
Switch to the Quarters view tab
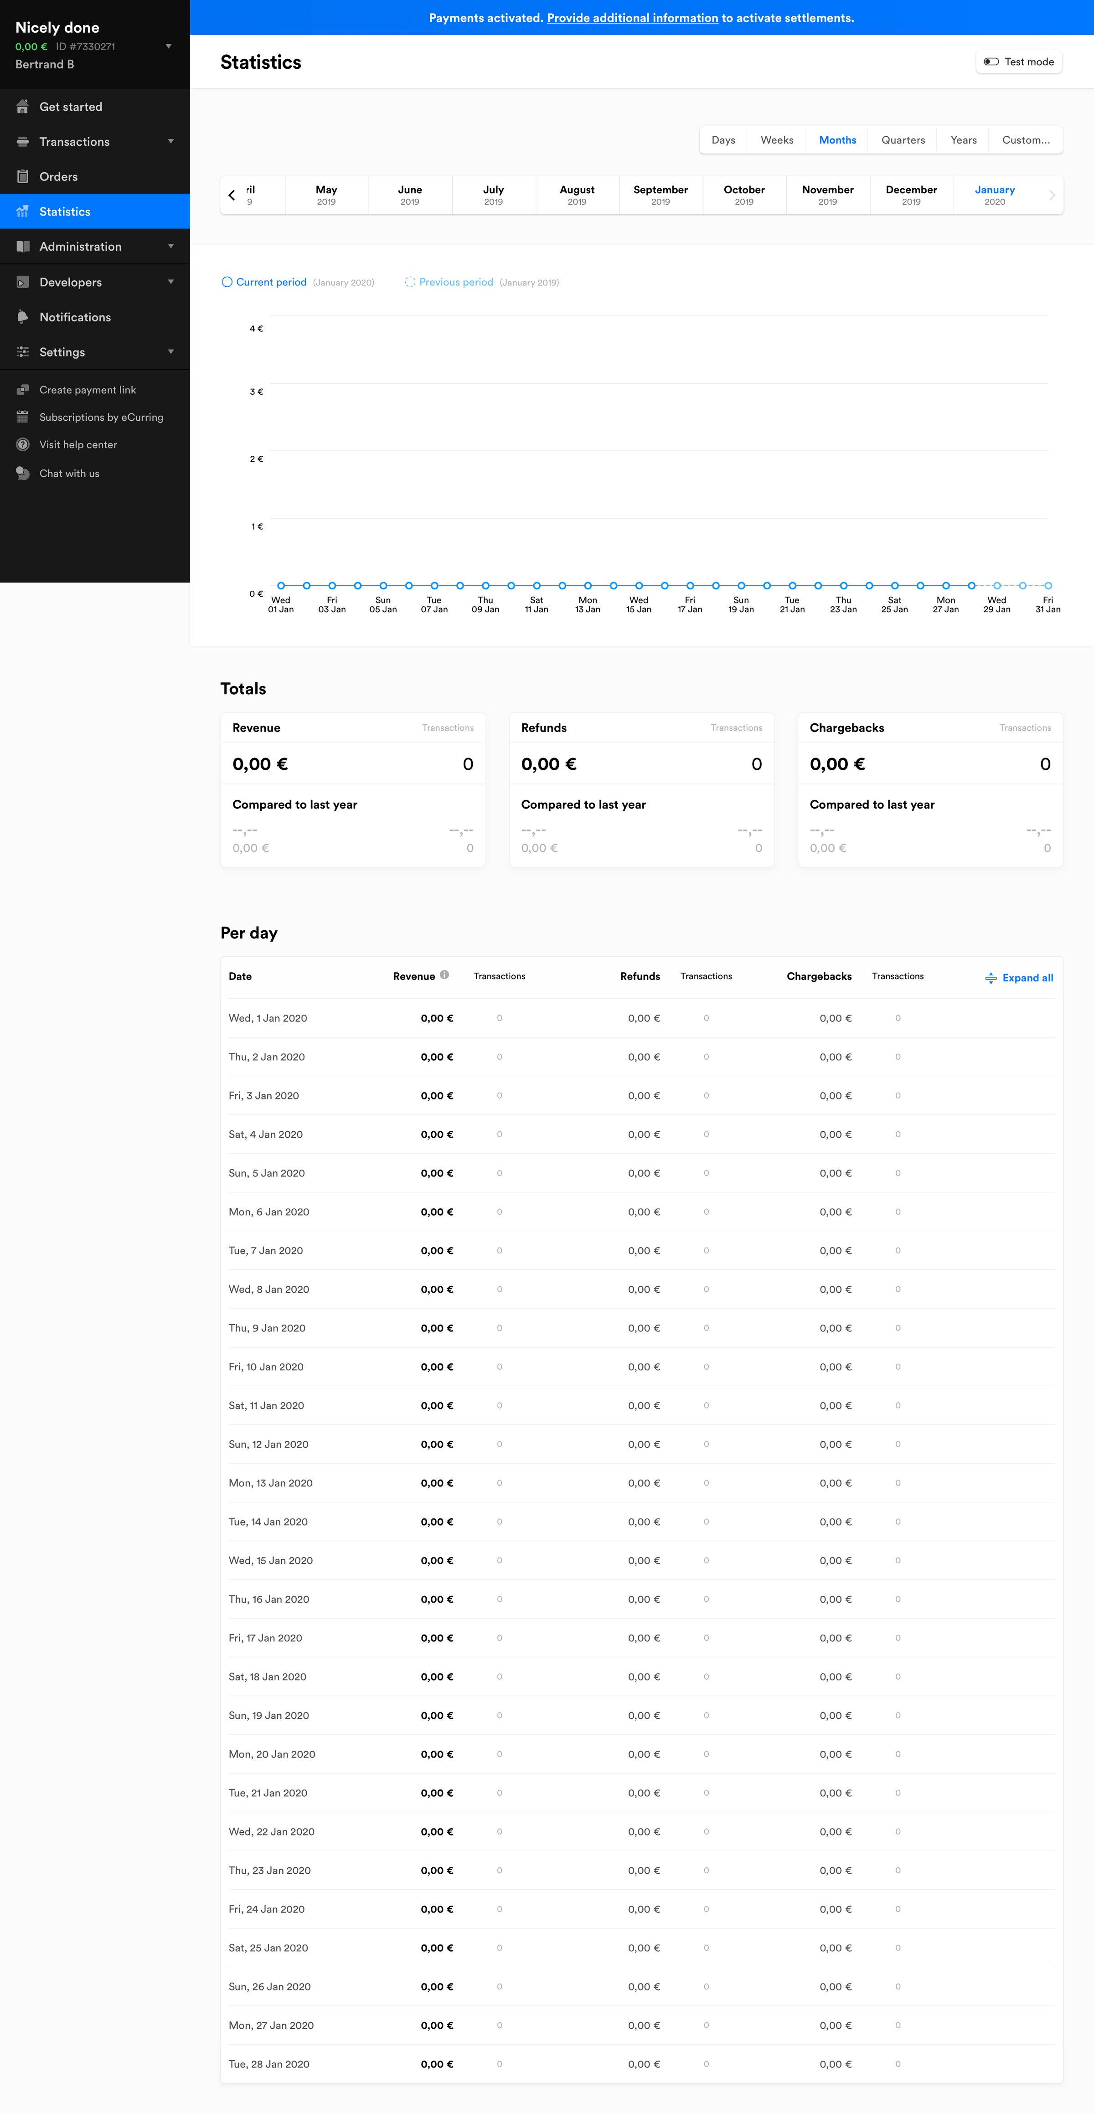[x=903, y=140]
